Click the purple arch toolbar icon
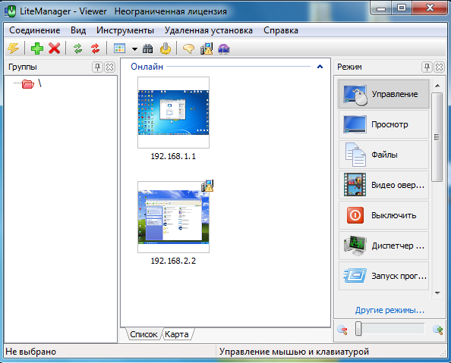Screen dimensions: 451x363 coord(224,49)
